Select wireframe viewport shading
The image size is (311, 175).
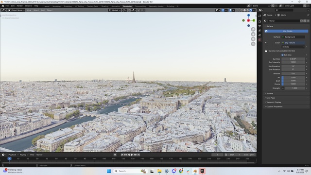pos(242,10)
